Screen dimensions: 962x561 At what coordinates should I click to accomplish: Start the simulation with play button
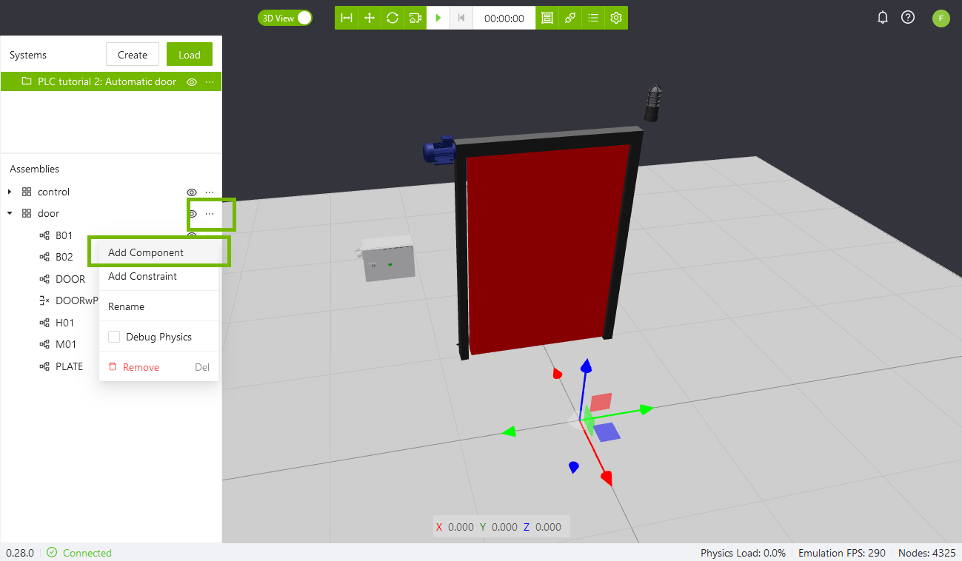click(x=438, y=18)
